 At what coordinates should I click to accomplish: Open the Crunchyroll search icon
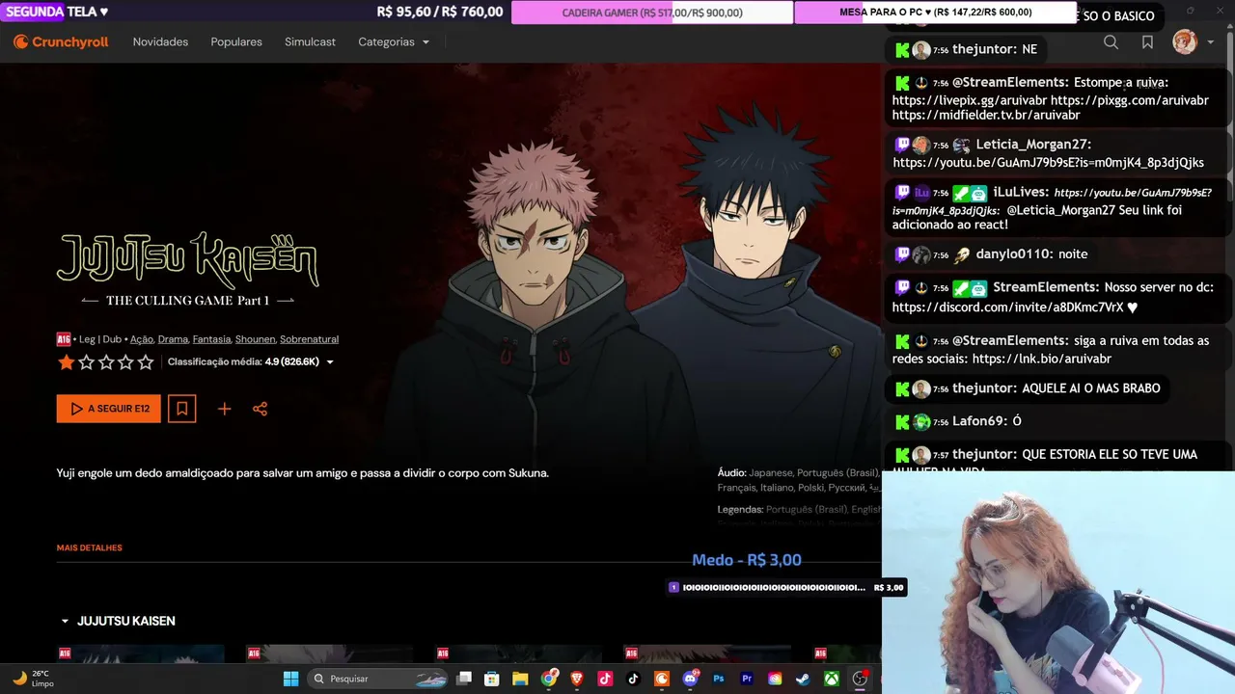1111,41
